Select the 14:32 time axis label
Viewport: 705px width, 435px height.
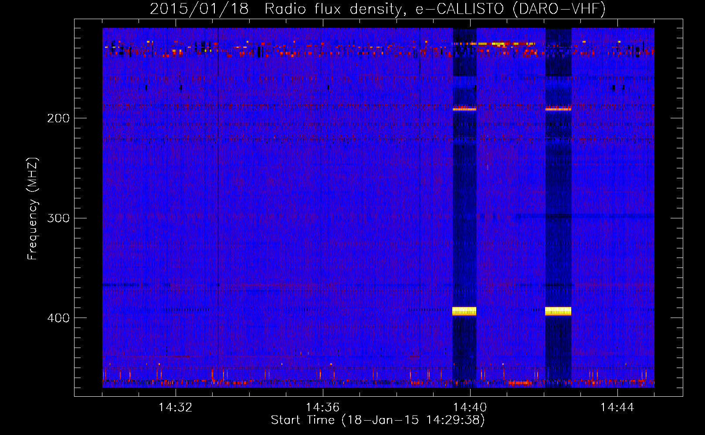[x=176, y=407]
